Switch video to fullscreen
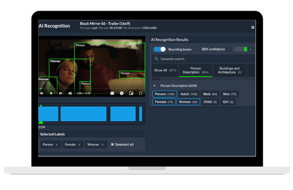The width and height of the screenshot is (293, 190). 141,93
